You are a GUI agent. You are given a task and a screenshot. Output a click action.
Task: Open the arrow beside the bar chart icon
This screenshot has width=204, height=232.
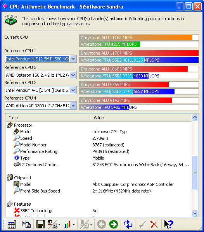pyautogui.click(x=74, y=225)
